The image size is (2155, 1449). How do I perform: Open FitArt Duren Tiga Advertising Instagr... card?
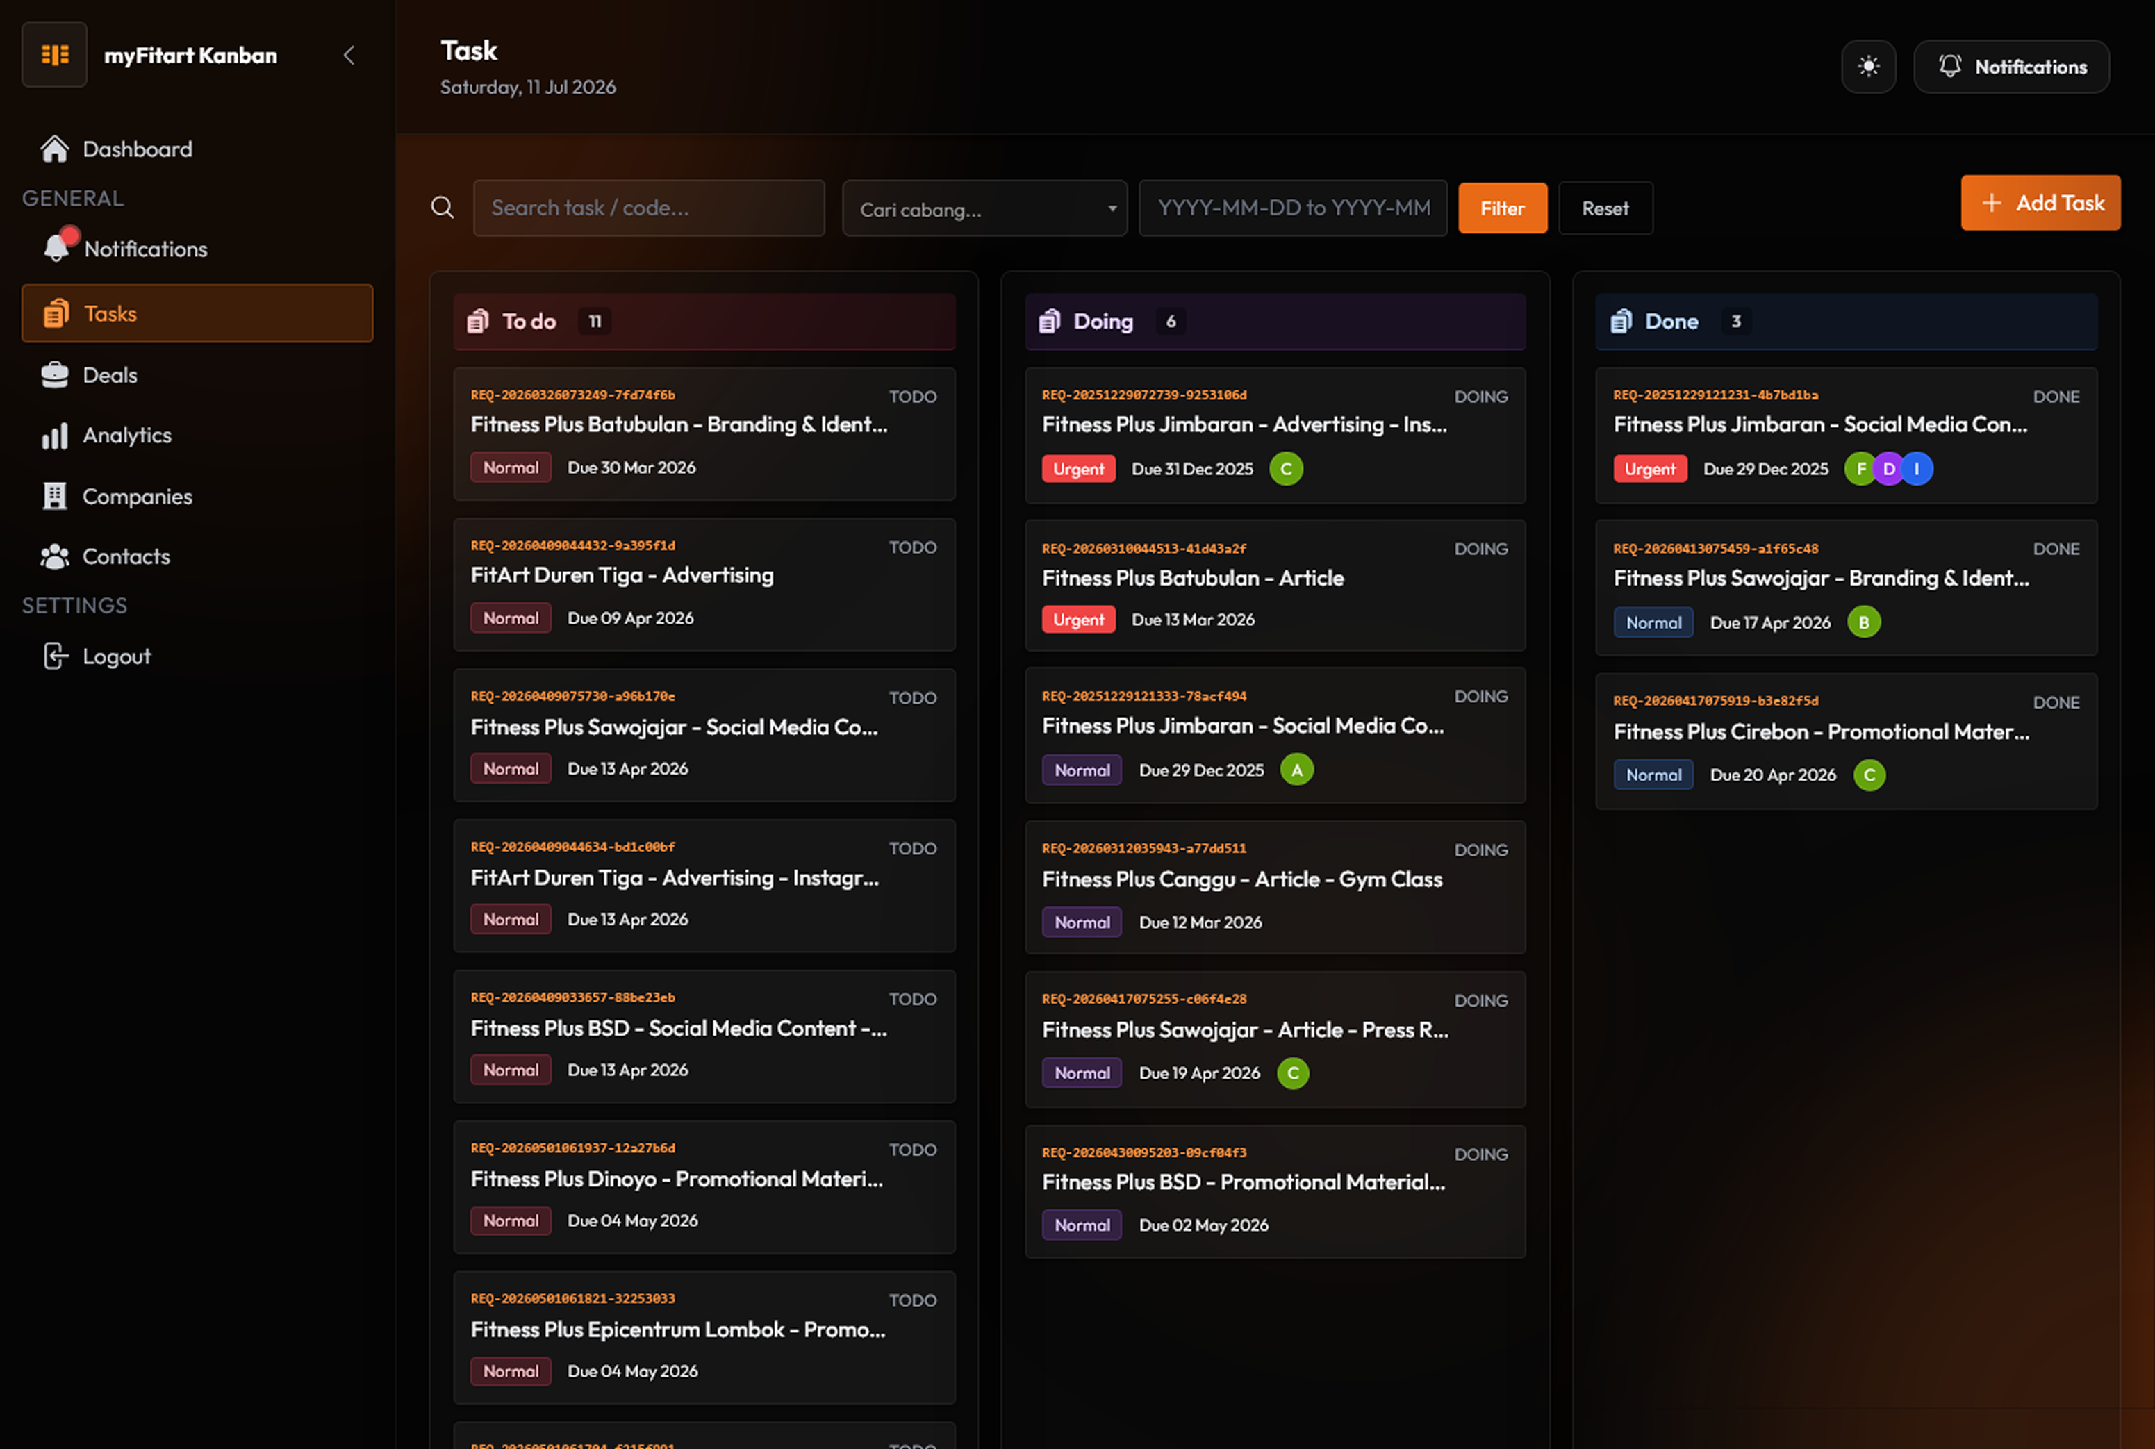click(x=704, y=886)
